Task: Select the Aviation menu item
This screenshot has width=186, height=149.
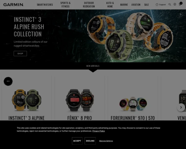Action: [x=136, y=5]
